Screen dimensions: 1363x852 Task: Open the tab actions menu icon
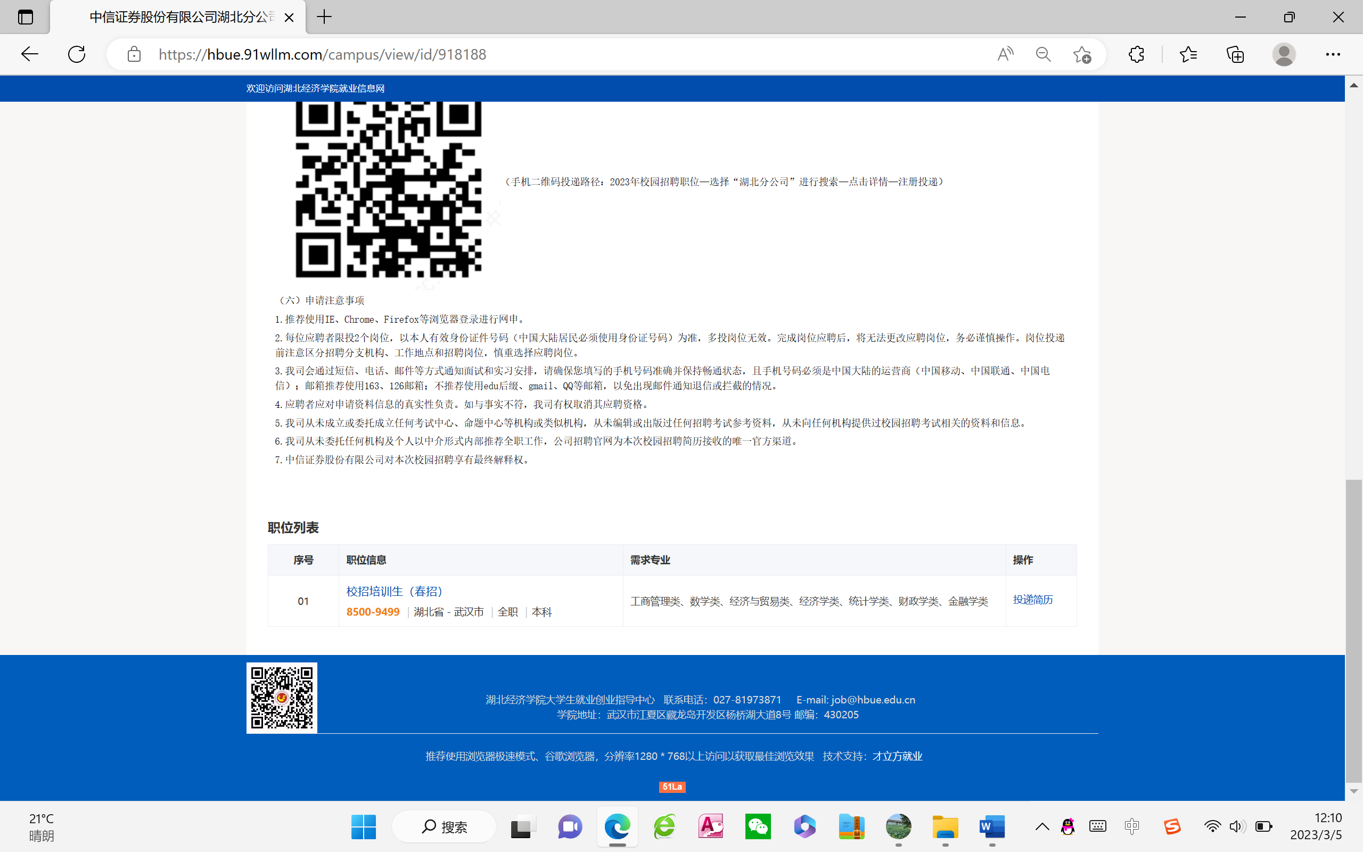pyautogui.click(x=26, y=17)
